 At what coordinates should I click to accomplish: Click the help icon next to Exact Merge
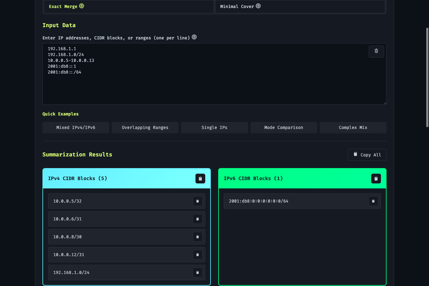(x=82, y=6)
